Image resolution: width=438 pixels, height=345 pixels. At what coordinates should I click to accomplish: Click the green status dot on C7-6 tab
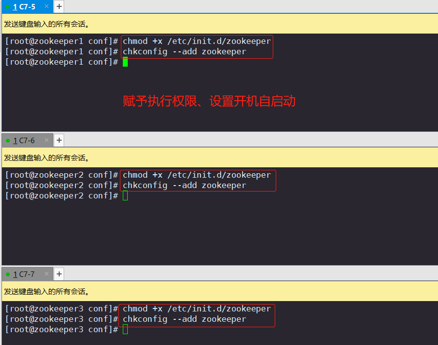(x=8, y=141)
